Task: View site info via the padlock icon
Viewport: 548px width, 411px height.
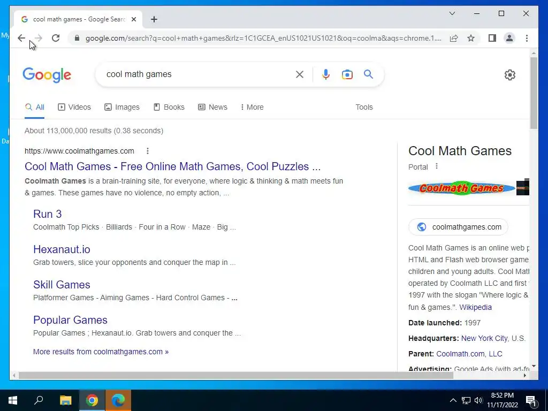Action: pos(77,38)
